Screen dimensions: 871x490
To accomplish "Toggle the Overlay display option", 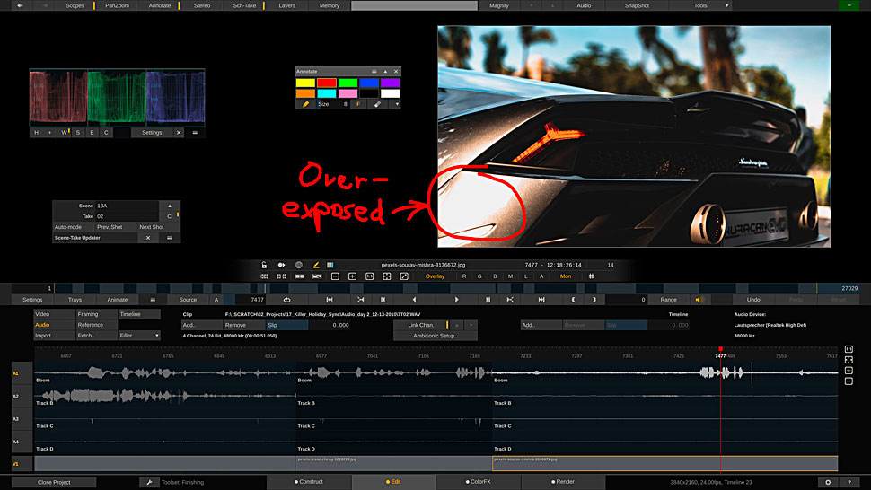I will click(x=435, y=276).
